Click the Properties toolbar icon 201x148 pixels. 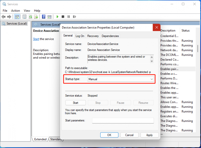(x=24, y=17)
